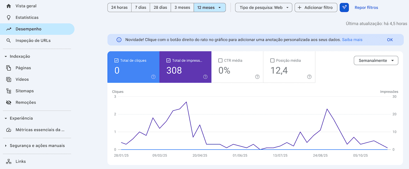The height and width of the screenshot is (169, 409).
Task: Enable the Posição média metric checkbox
Action: pyautogui.click(x=272, y=60)
